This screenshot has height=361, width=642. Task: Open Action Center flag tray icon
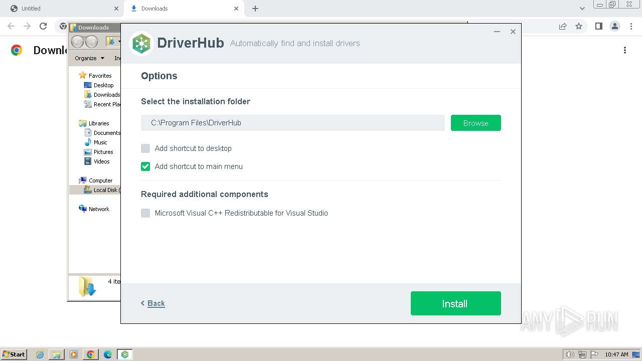tap(594, 354)
